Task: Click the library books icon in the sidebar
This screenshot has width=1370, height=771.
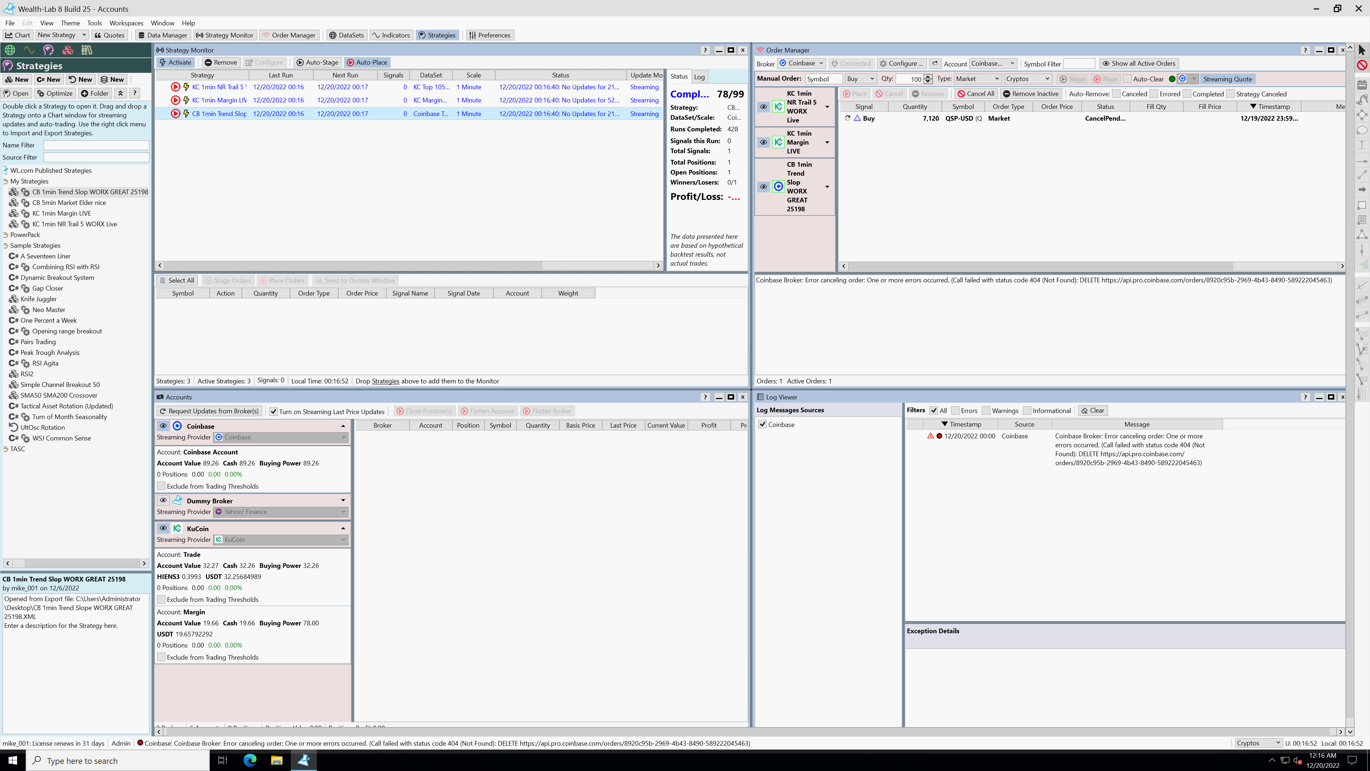Action: coord(87,50)
